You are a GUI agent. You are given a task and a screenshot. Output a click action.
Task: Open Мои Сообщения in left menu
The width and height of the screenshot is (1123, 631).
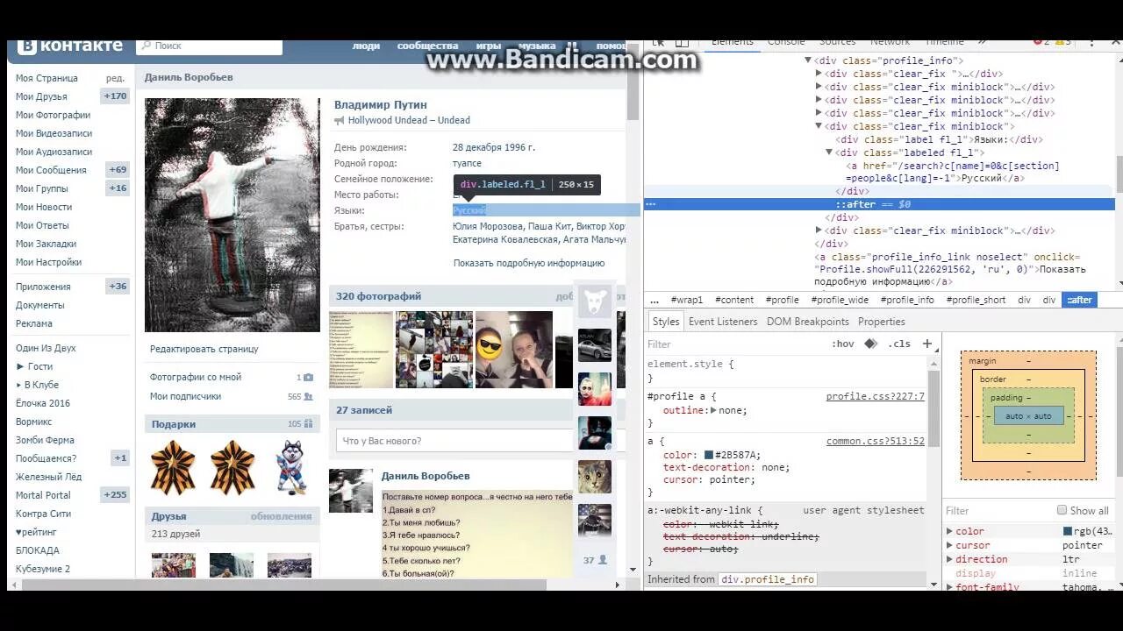click(x=51, y=170)
